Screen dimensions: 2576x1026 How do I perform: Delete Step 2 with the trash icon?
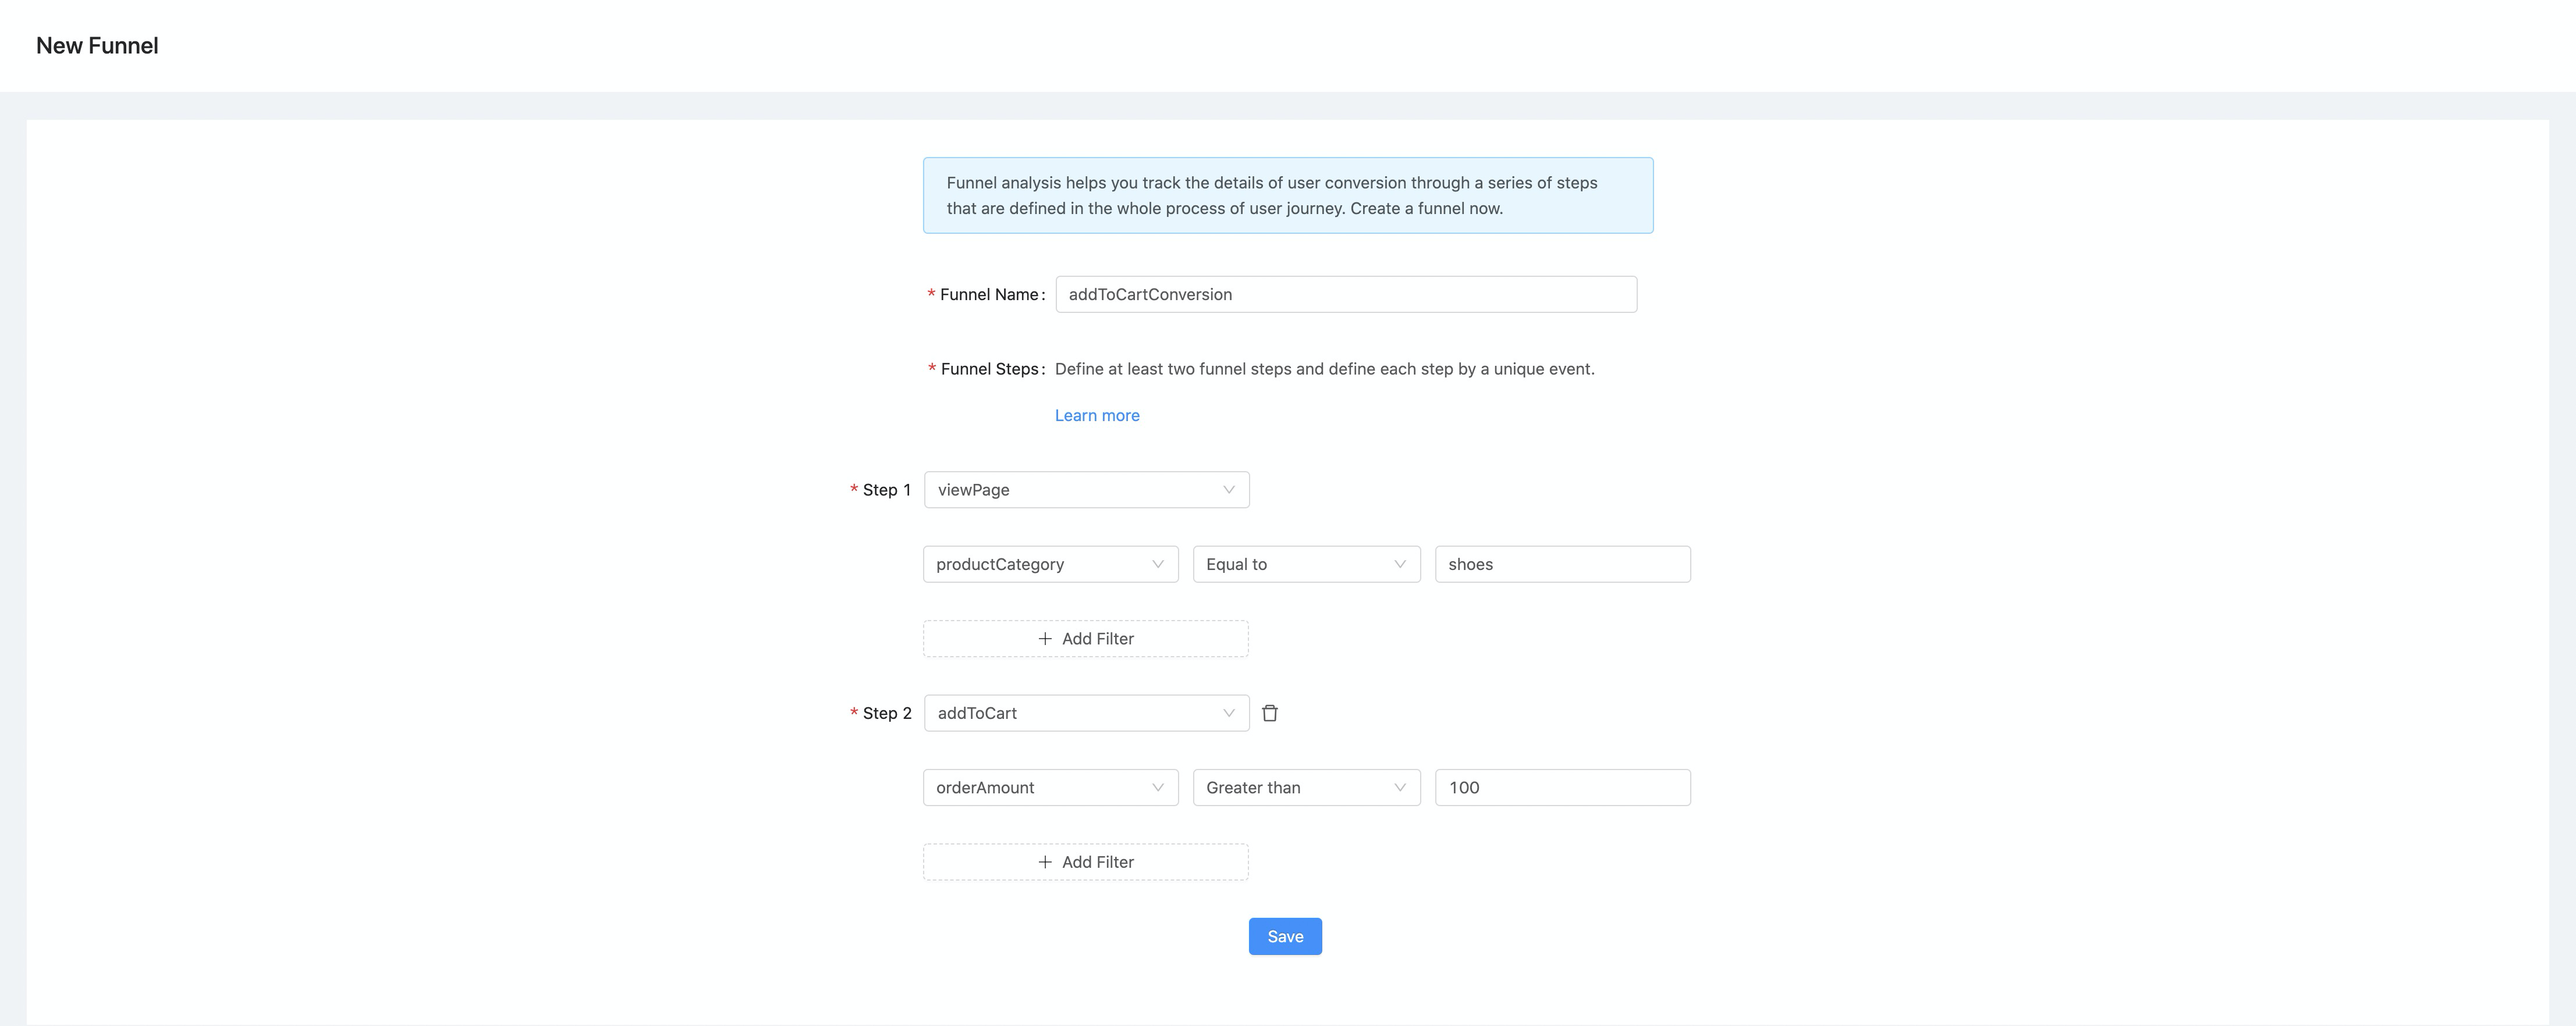tap(1269, 713)
